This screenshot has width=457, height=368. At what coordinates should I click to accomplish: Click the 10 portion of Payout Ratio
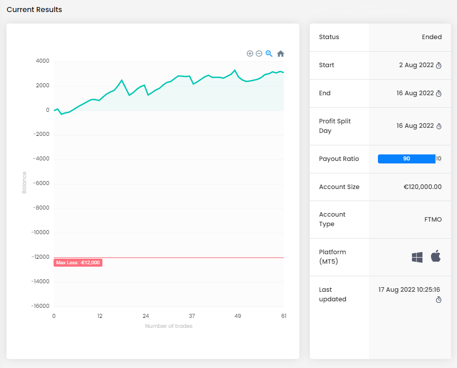tap(438, 159)
